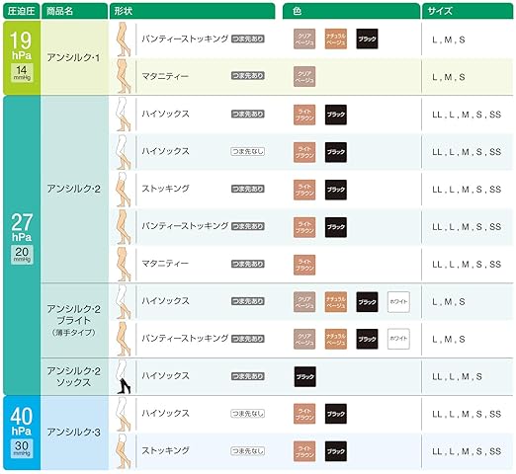
Task: Click the 20 mmHg badge under 27 hPa
Action: 22,255
